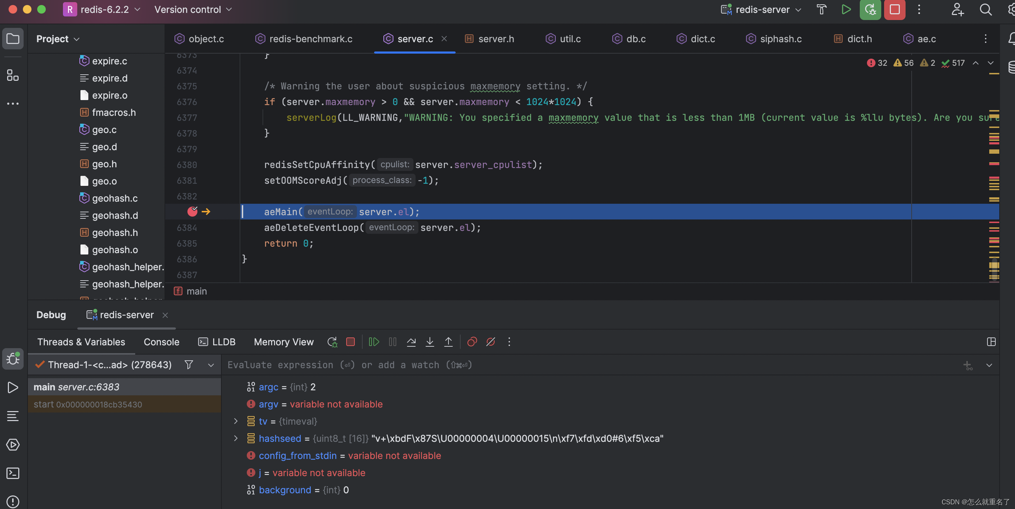Open the Structure tool window icon

(13, 75)
